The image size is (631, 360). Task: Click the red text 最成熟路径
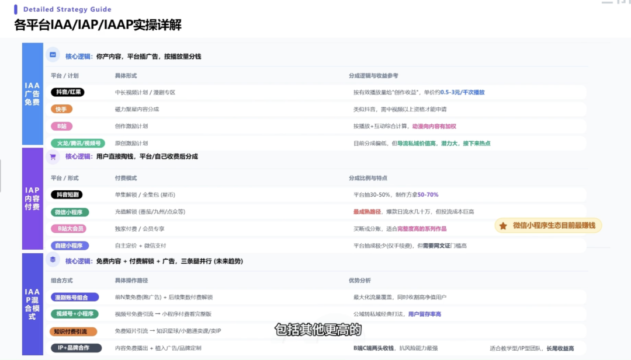tap(367, 212)
